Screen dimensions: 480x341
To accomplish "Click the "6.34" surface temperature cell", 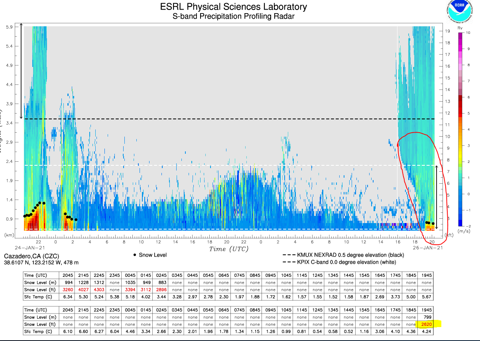I will coord(67,297).
